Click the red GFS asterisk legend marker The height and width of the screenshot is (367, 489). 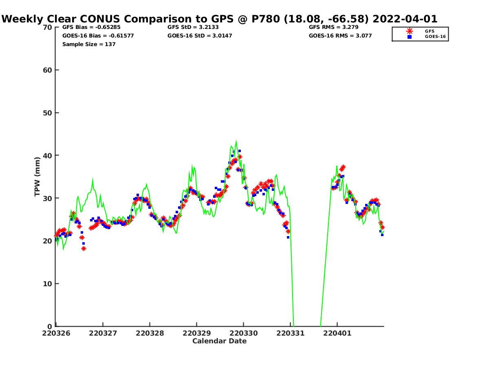[x=410, y=31]
